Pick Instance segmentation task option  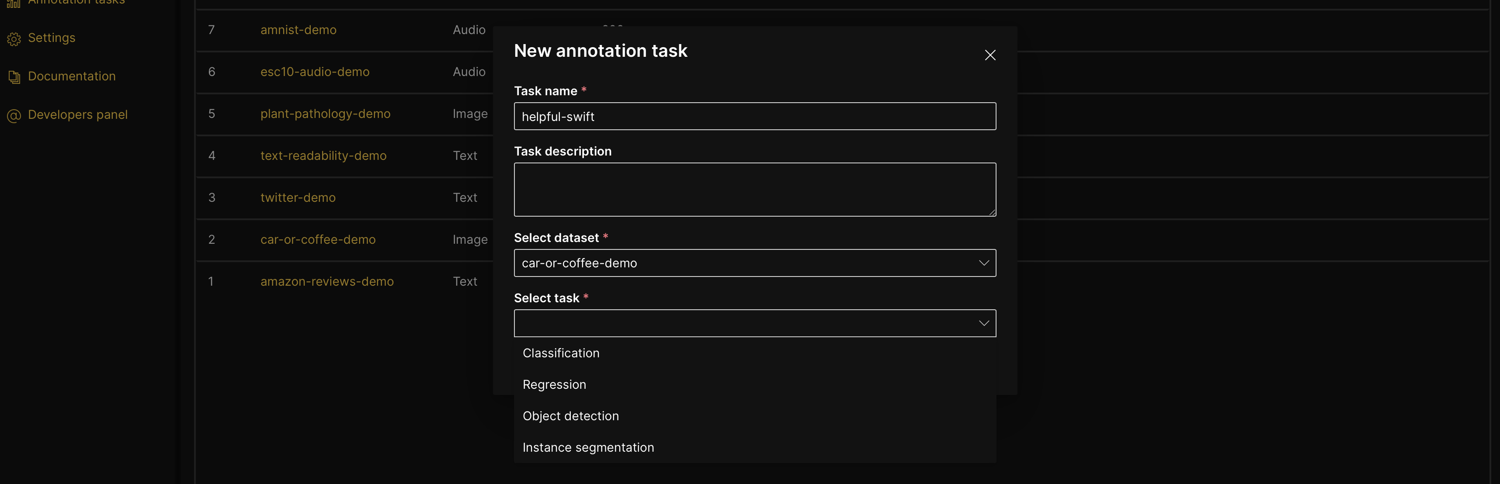[x=587, y=447]
